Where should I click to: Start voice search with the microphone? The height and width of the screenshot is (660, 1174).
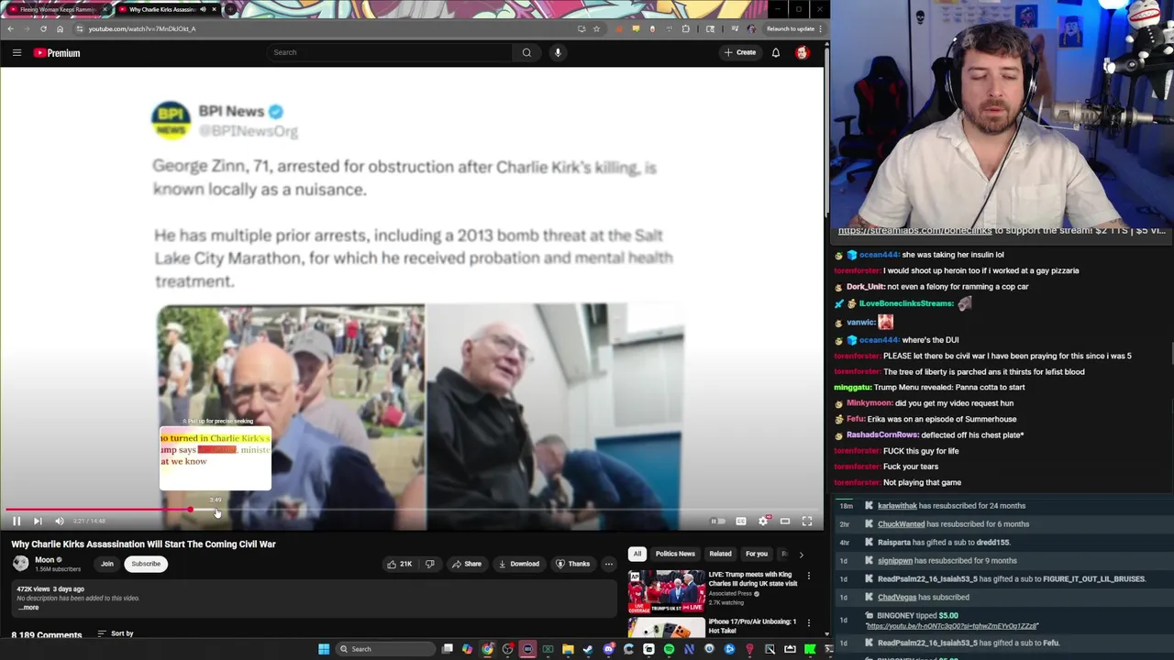(x=558, y=52)
